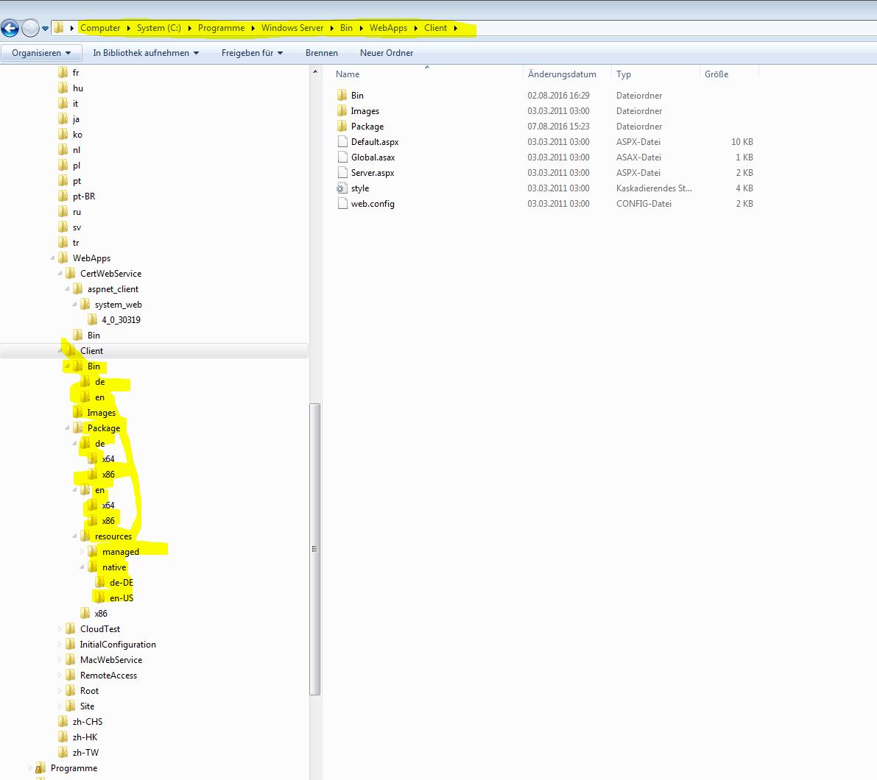
Task: Click the Forward navigation arrow button
Action: tap(30, 29)
